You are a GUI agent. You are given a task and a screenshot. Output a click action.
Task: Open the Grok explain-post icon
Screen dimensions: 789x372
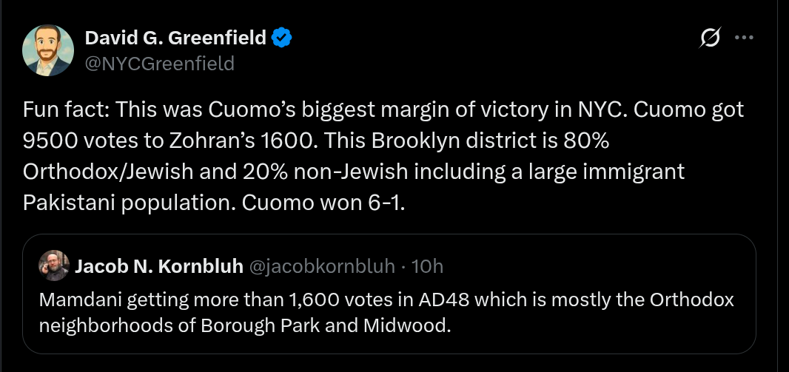[x=711, y=38]
